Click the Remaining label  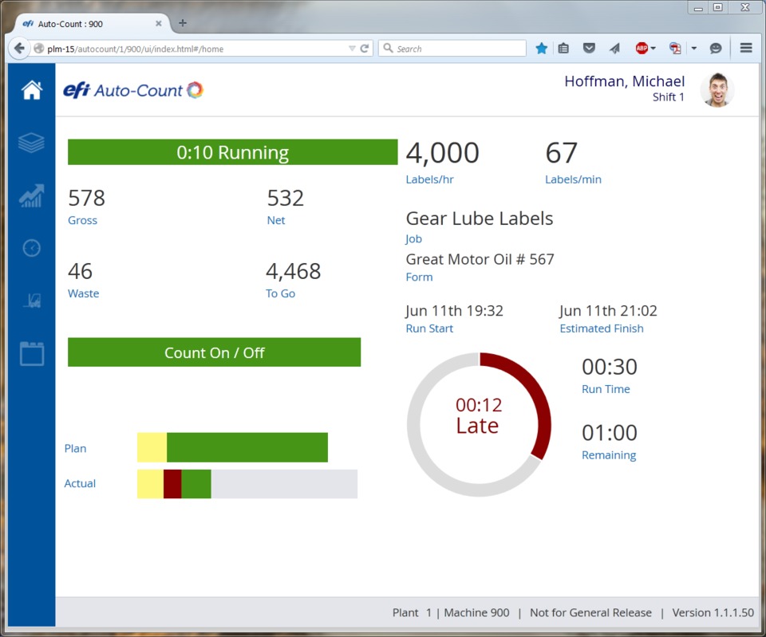(609, 455)
